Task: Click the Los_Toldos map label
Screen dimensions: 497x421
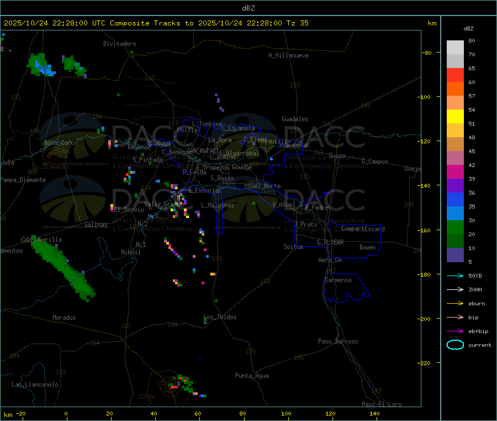Action: point(220,317)
